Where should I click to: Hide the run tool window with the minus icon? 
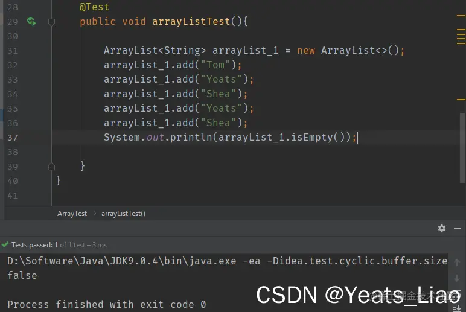pyautogui.click(x=458, y=228)
